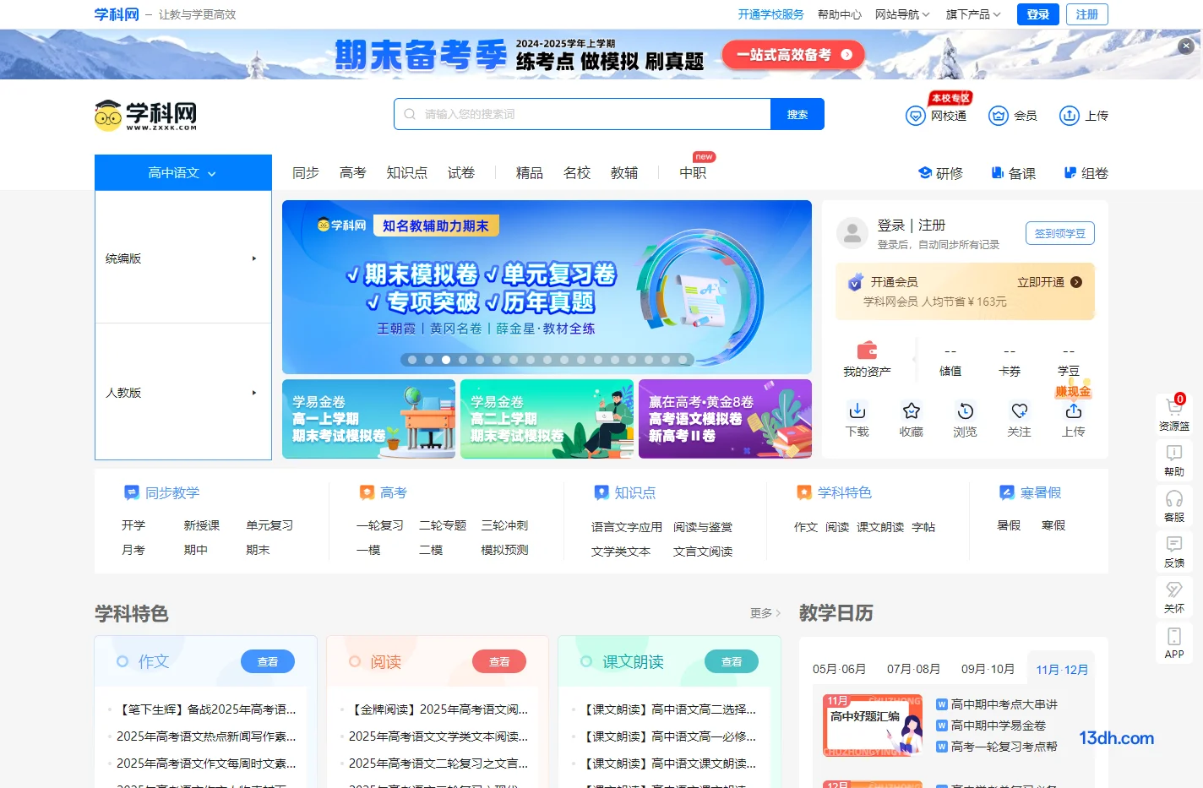Click the 上传 upload icon in header

pyautogui.click(x=1070, y=116)
